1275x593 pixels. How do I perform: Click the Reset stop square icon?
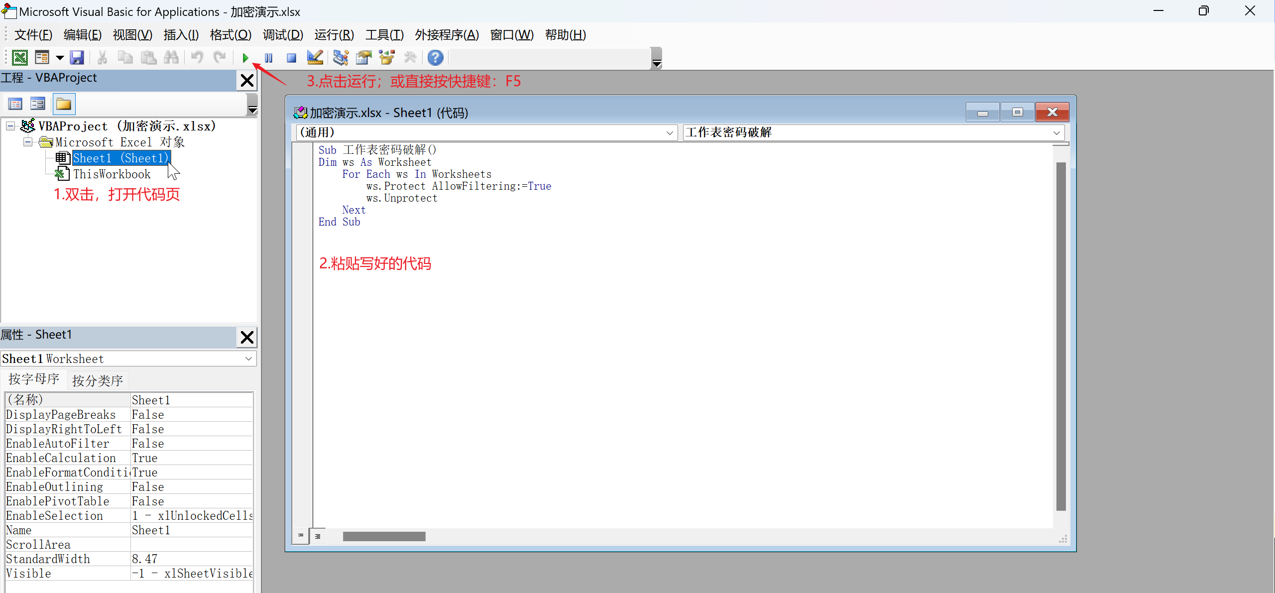292,58
